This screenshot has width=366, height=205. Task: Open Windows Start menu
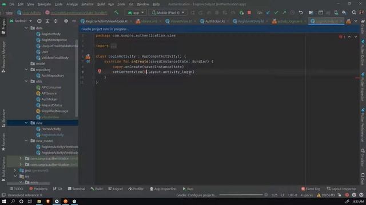pyautogui.click(x=4, y=201)
